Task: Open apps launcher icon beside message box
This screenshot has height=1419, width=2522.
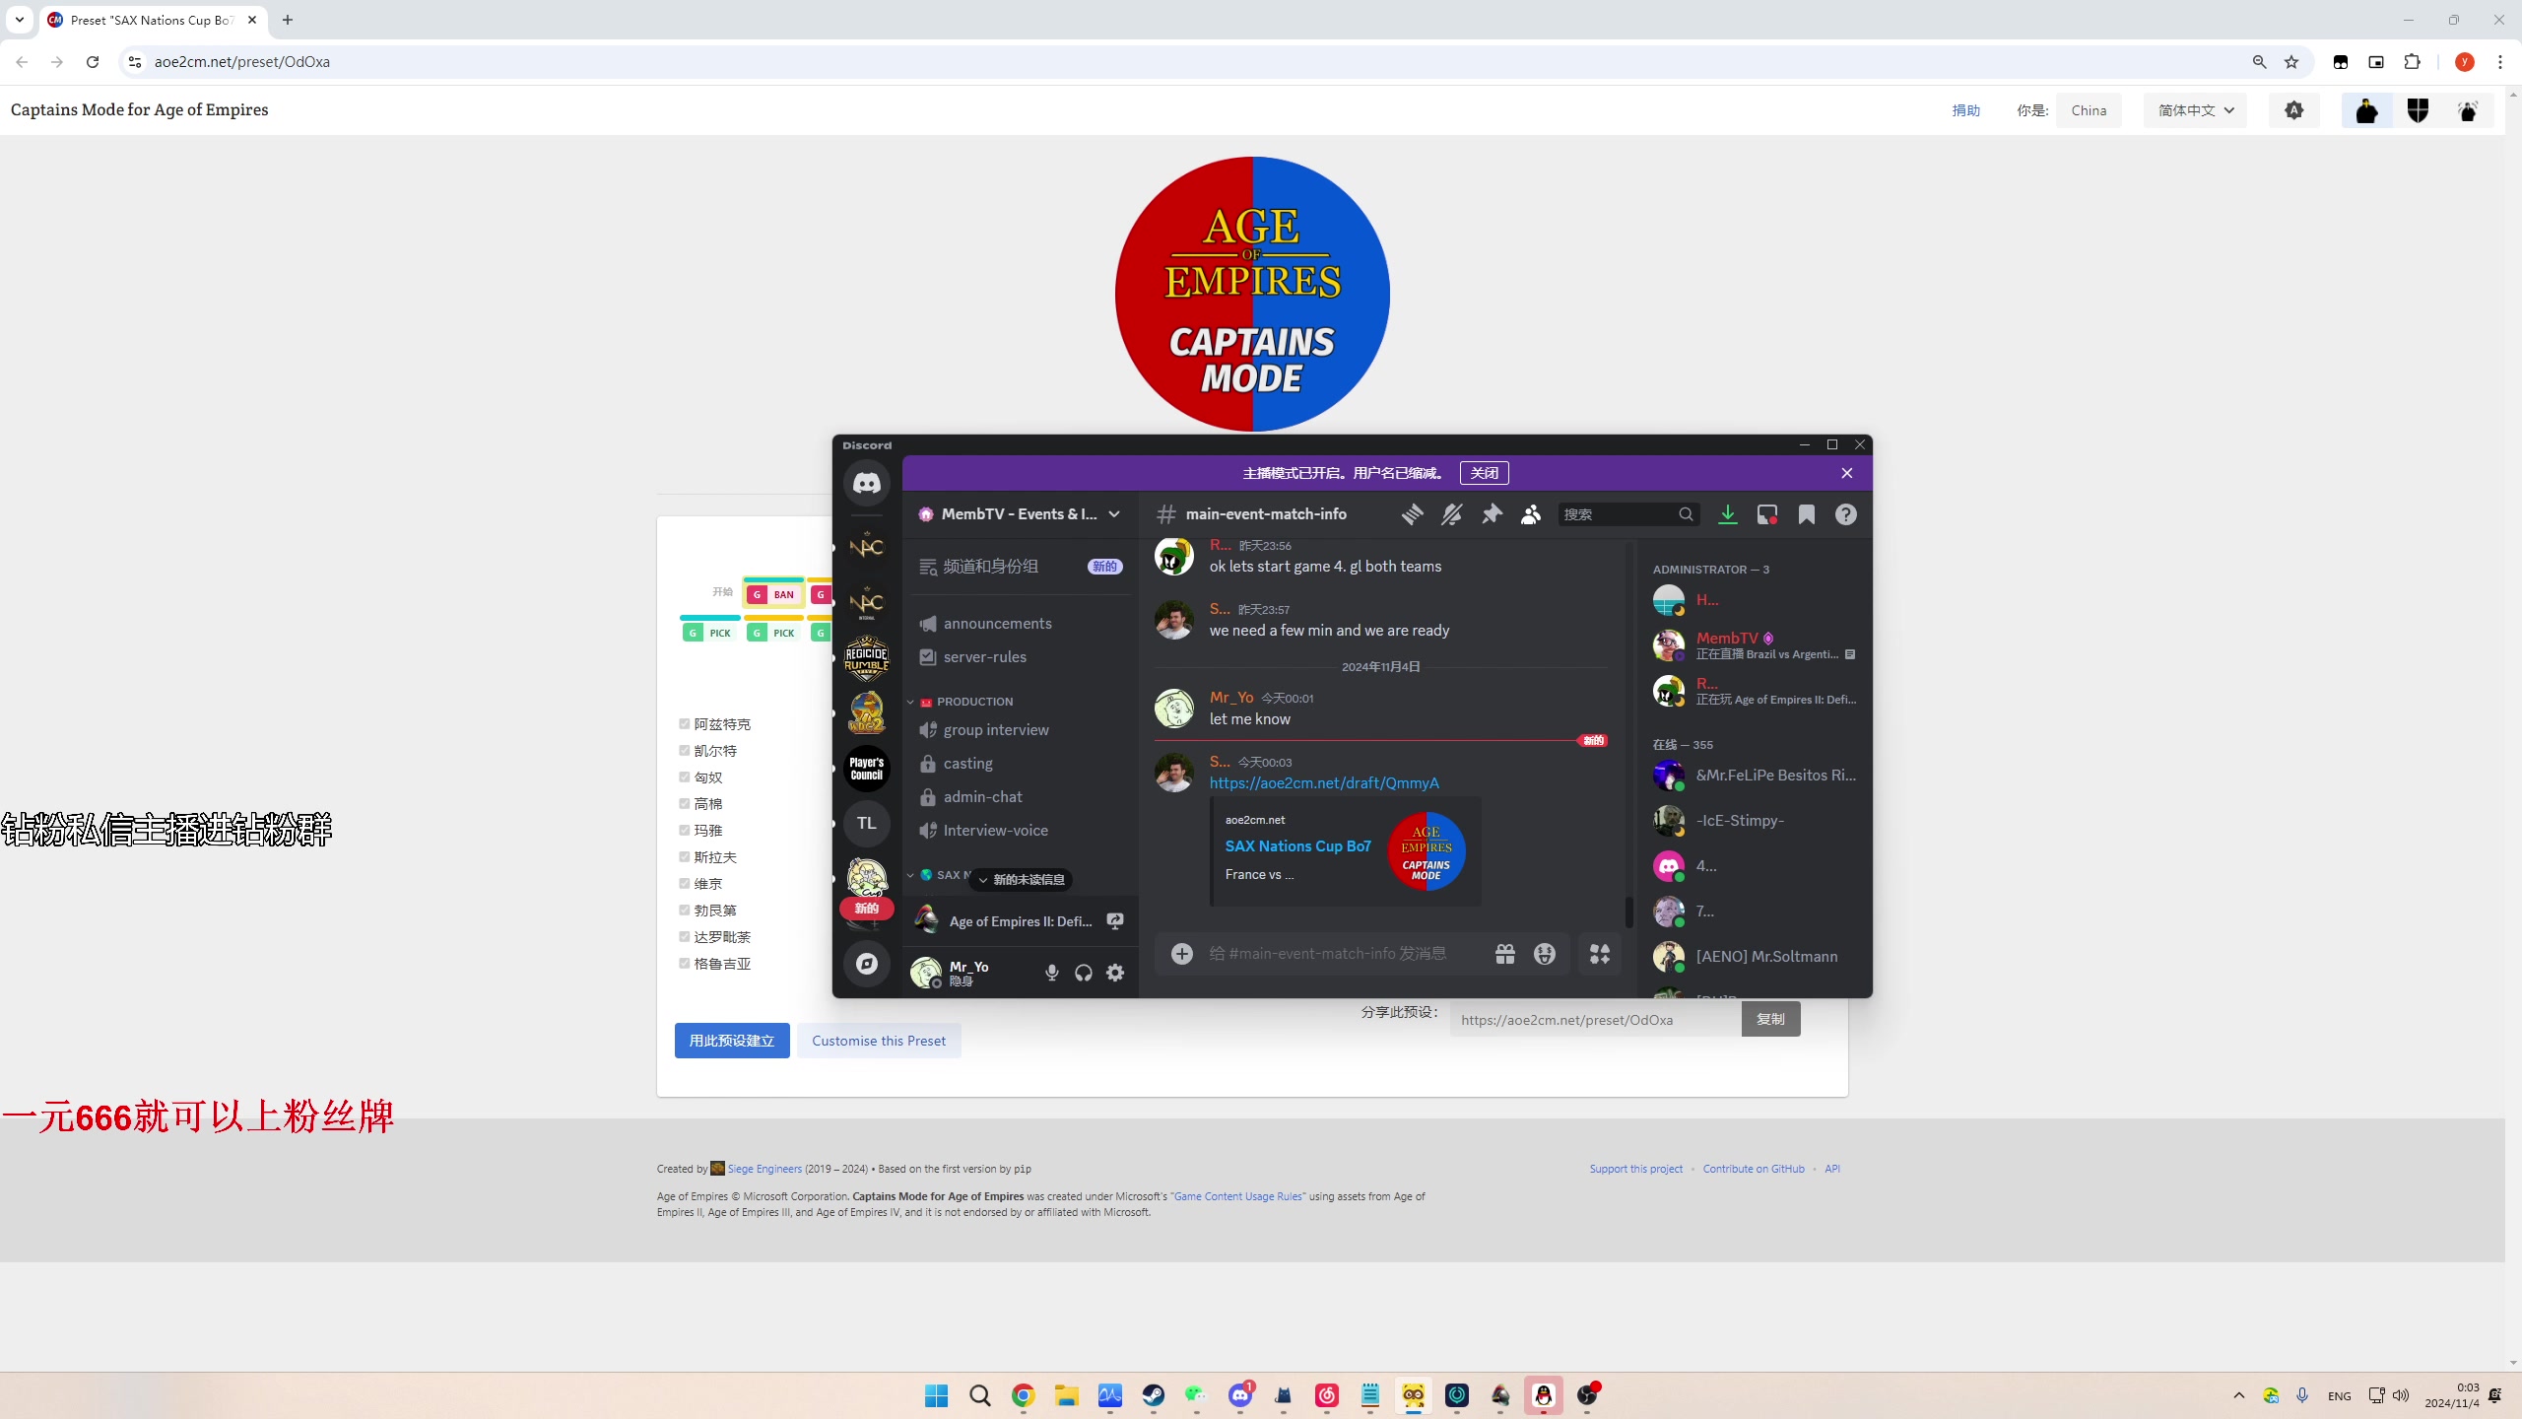Action: tap(1600, 954)
